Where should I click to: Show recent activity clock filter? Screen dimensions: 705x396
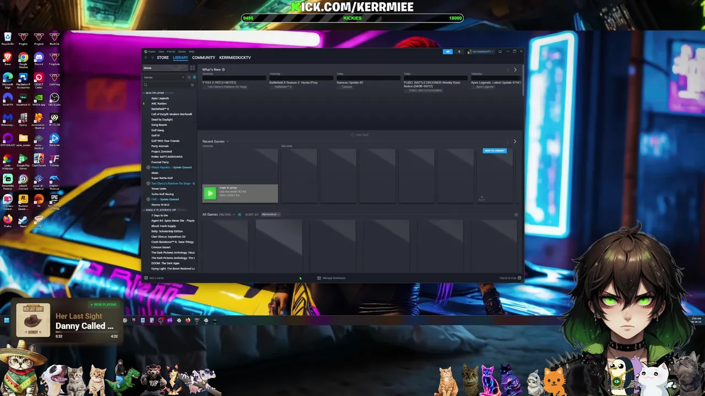point(189,78)
